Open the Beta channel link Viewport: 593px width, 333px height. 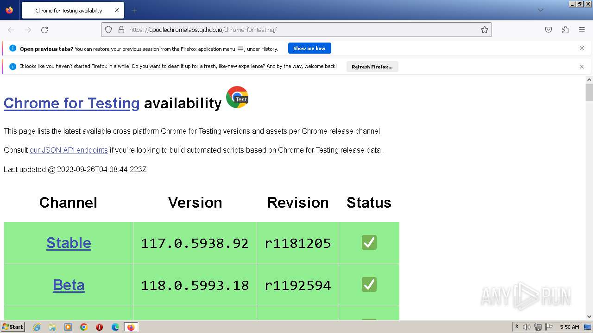(69, 285)
